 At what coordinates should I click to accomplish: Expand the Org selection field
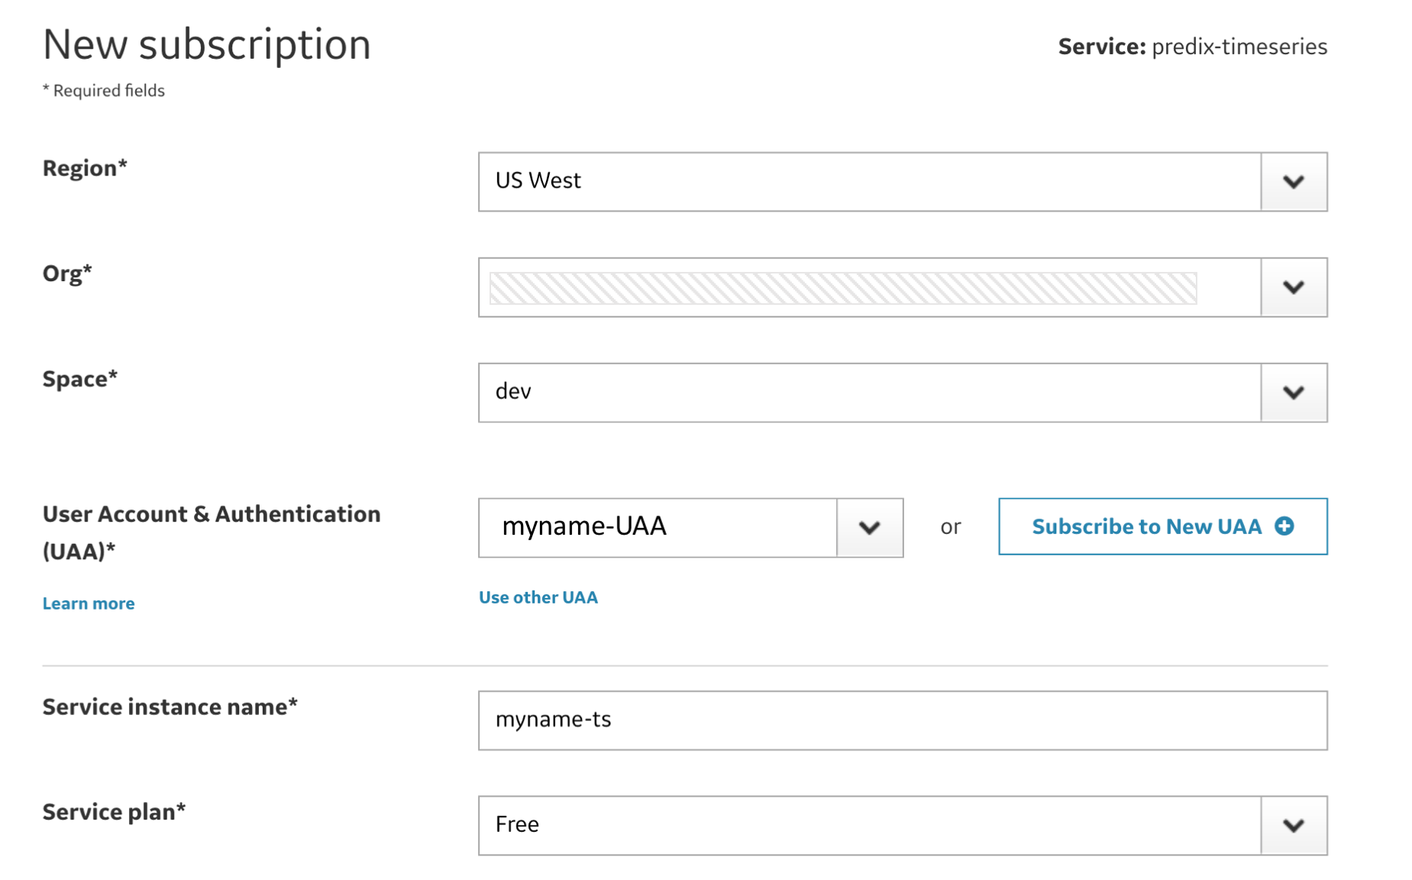click(x=869, y=287)
